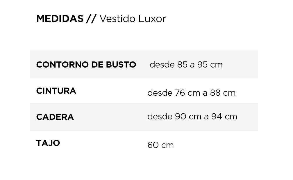Select the Vestido Luxor title text
The image size is (293, 180).
(x=133, y=19)
